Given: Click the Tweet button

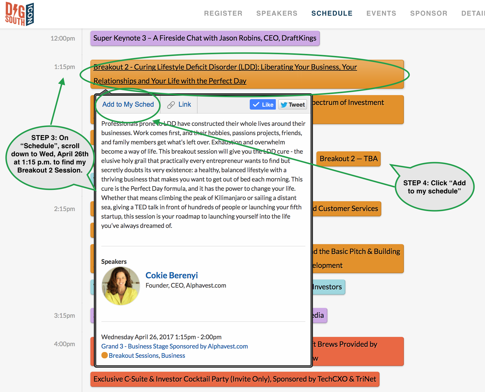Looking at the screenshot, I should [x=293, y=105].
